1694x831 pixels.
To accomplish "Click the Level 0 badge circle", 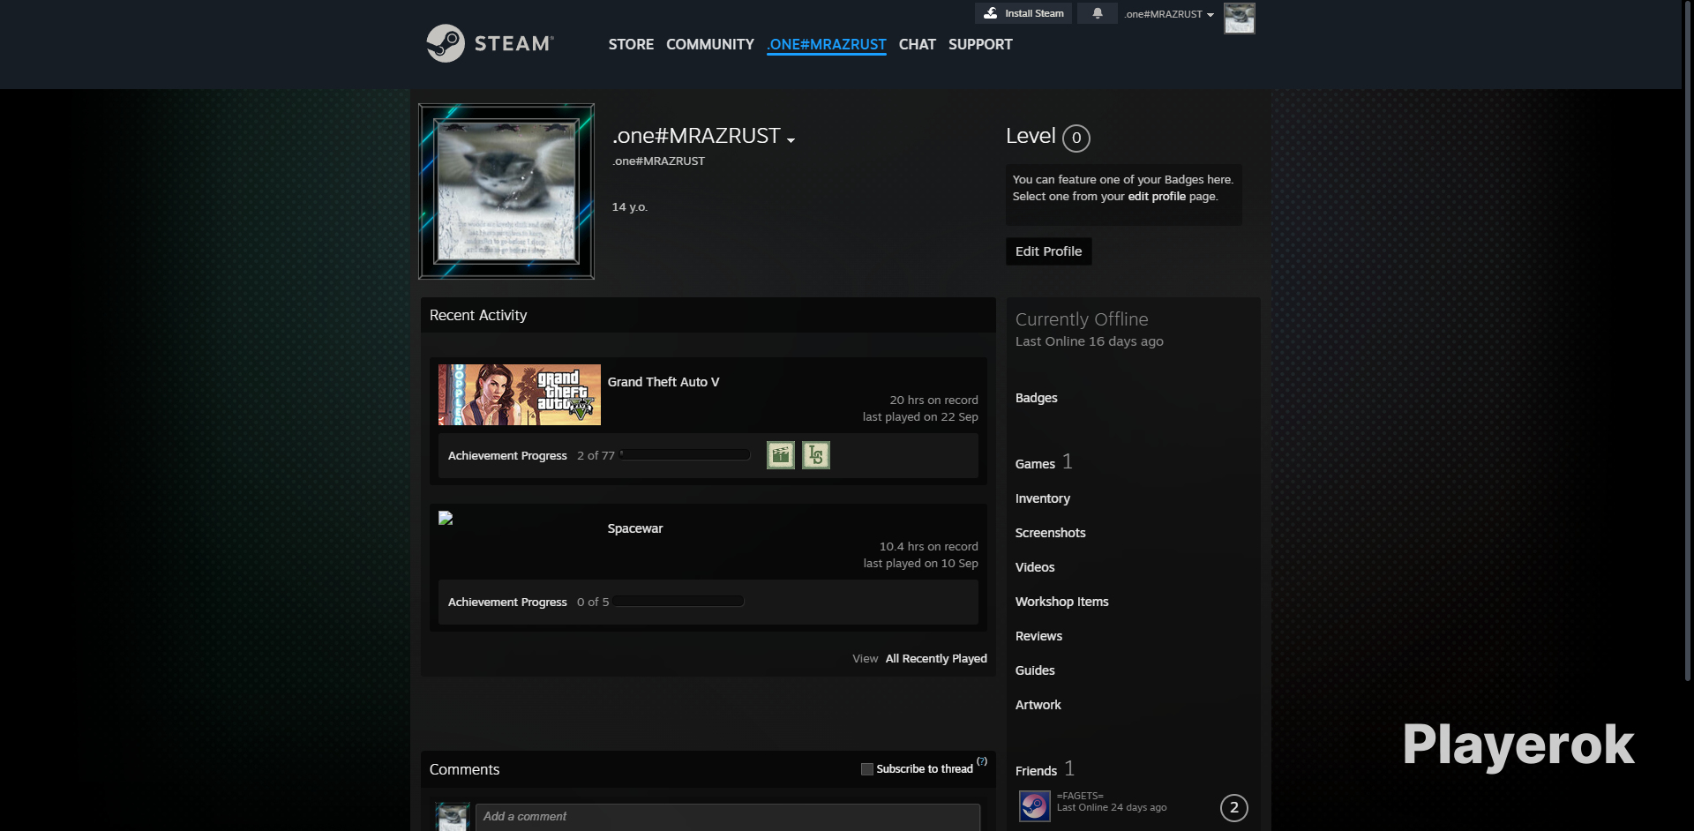I will (1076, 138).
